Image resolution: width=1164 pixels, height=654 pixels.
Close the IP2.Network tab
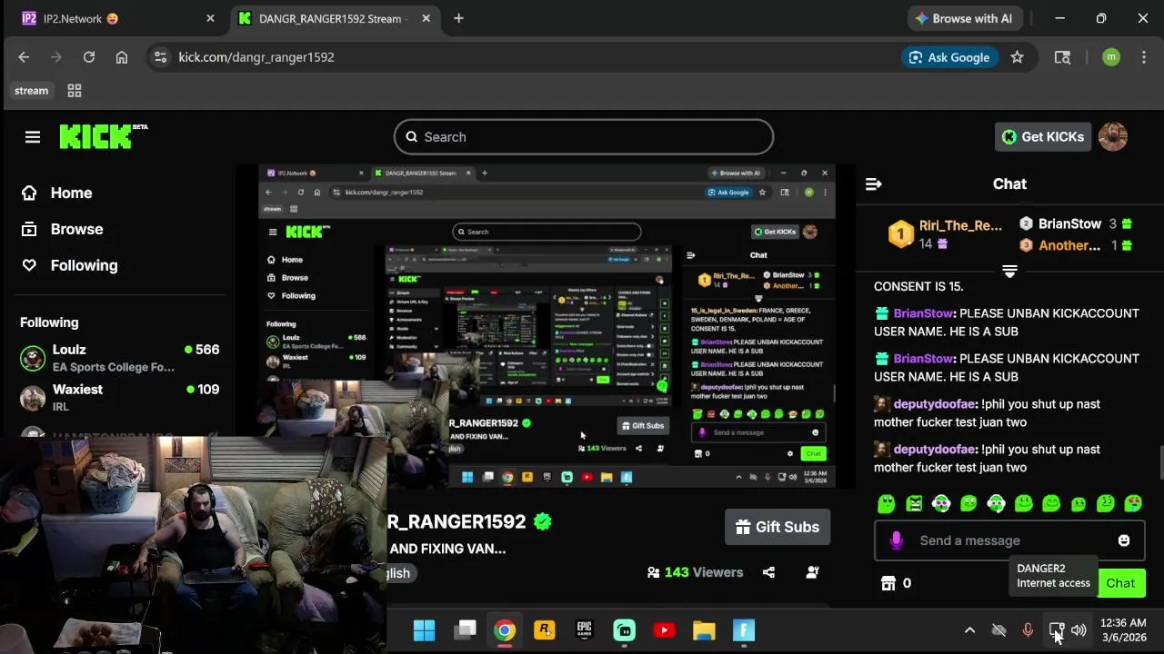[x=210, y=18]
